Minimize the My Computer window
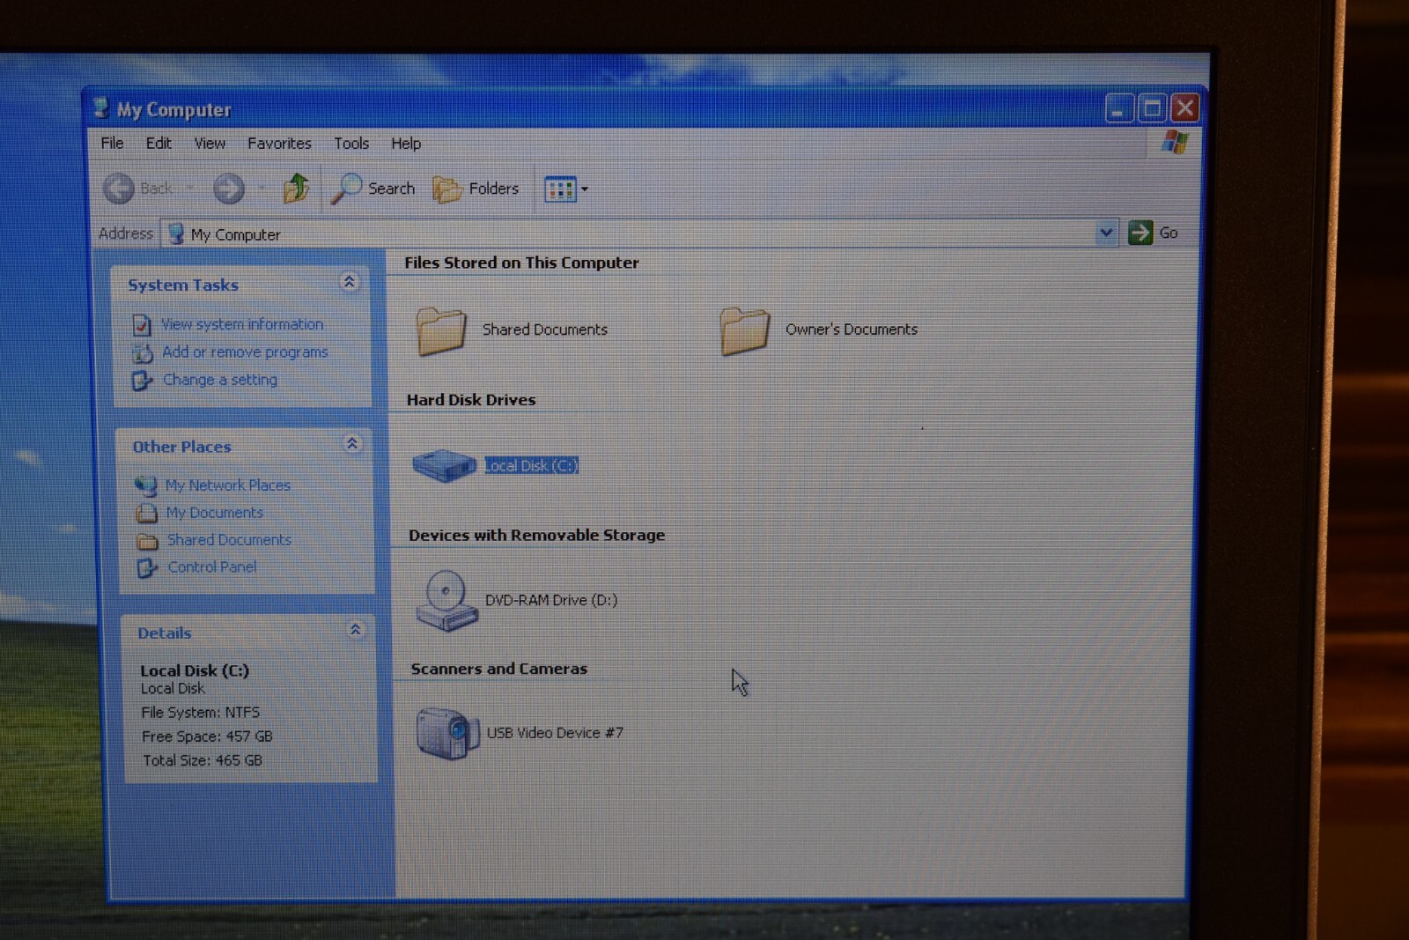1409x940 pixels. [x=1118, y=107]
